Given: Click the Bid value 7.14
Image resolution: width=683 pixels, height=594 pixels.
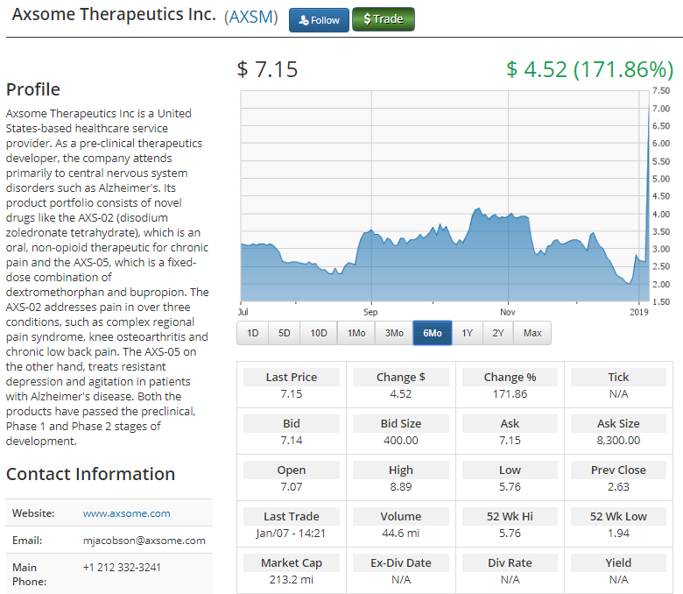Looking at the screenshot, I should point(292,440).
